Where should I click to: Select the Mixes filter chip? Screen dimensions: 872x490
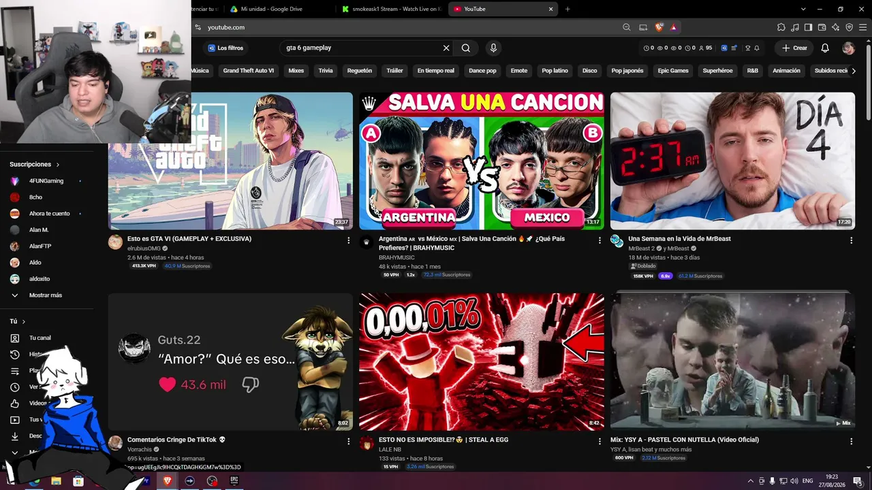tap(296, 71)
